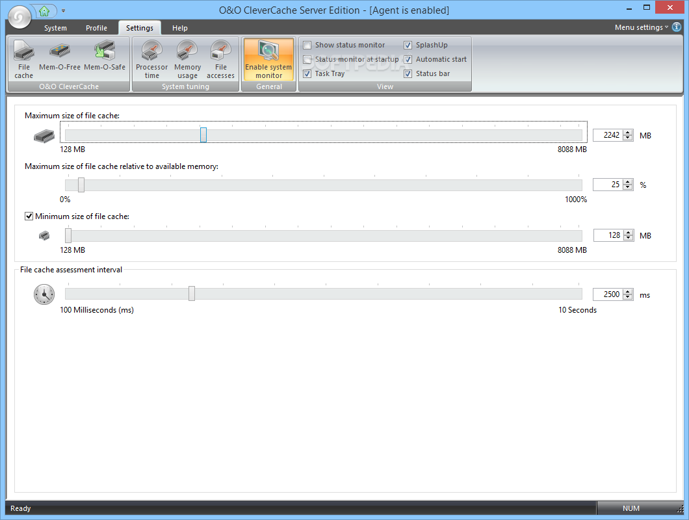Open the Menu settings dropdown
Image resolution: width=689 pixels, height=520 pixels.
pos(642,27)
